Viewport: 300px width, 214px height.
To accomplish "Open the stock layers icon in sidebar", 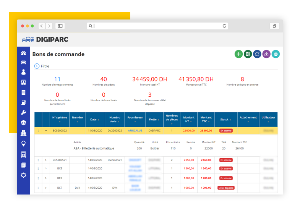I will coord(24,123).
